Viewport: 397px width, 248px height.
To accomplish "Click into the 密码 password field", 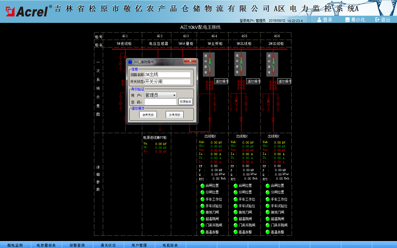I will pyautogui.click(x=160, y=102).
